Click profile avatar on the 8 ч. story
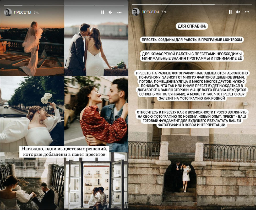The height and width of the screenshot is (210, 256). click(x=8, y=12)
